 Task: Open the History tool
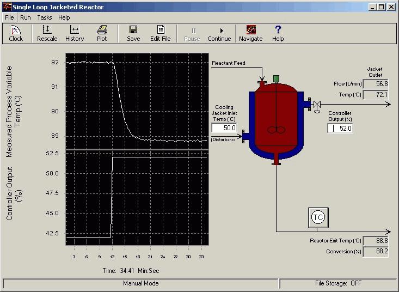click(x=75, y=33)
